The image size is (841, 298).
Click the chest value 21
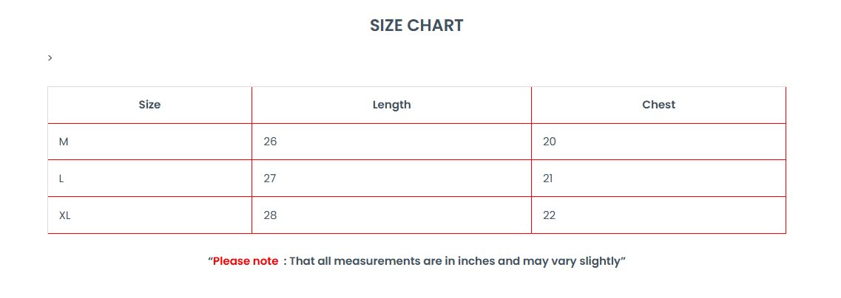tap(548, 179)
